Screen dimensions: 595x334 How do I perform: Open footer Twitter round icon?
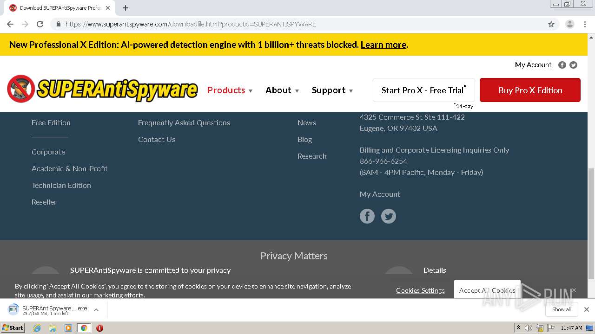pos(389,216)
